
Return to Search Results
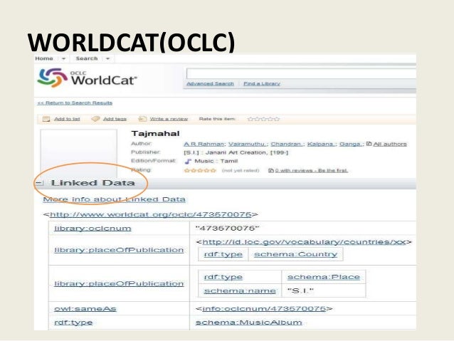click(x=75, y=103)
